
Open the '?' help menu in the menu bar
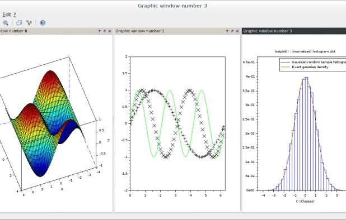[x=15, y=15]
